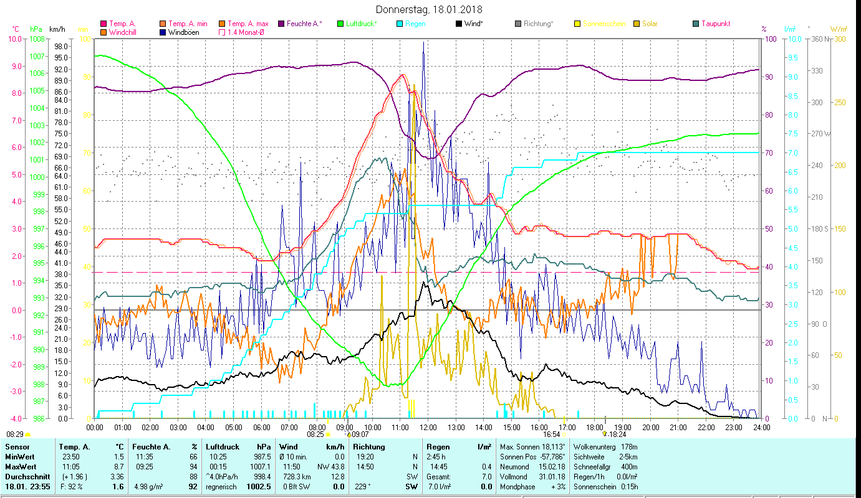The image size is (861, 498).
Task: Click the sunset marker beside 18:24
Action: point(604,434)
